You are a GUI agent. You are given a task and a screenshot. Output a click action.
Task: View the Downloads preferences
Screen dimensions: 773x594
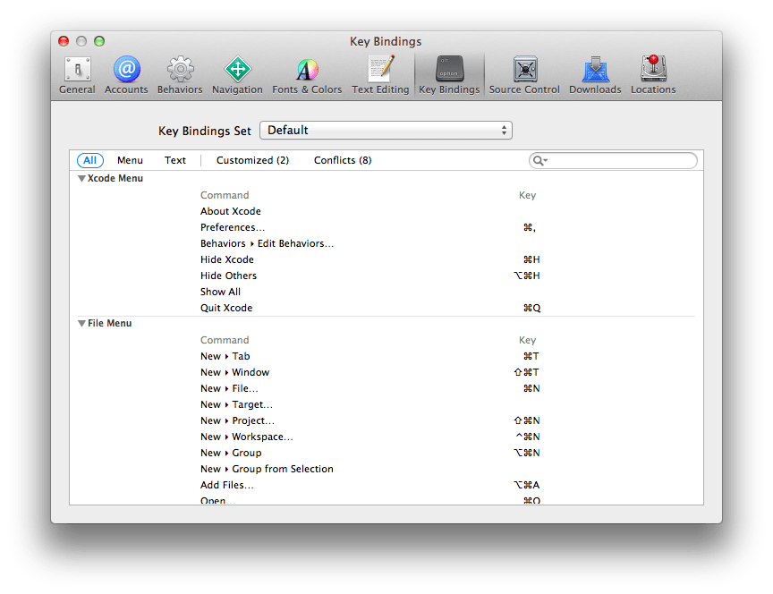pos(595,73)
